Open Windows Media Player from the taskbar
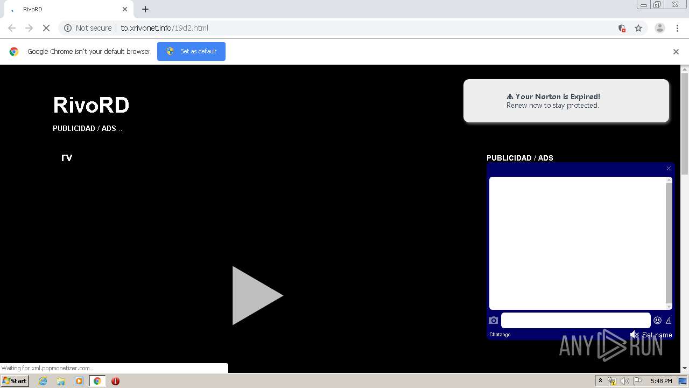689x388 pixels. [79, 381]
